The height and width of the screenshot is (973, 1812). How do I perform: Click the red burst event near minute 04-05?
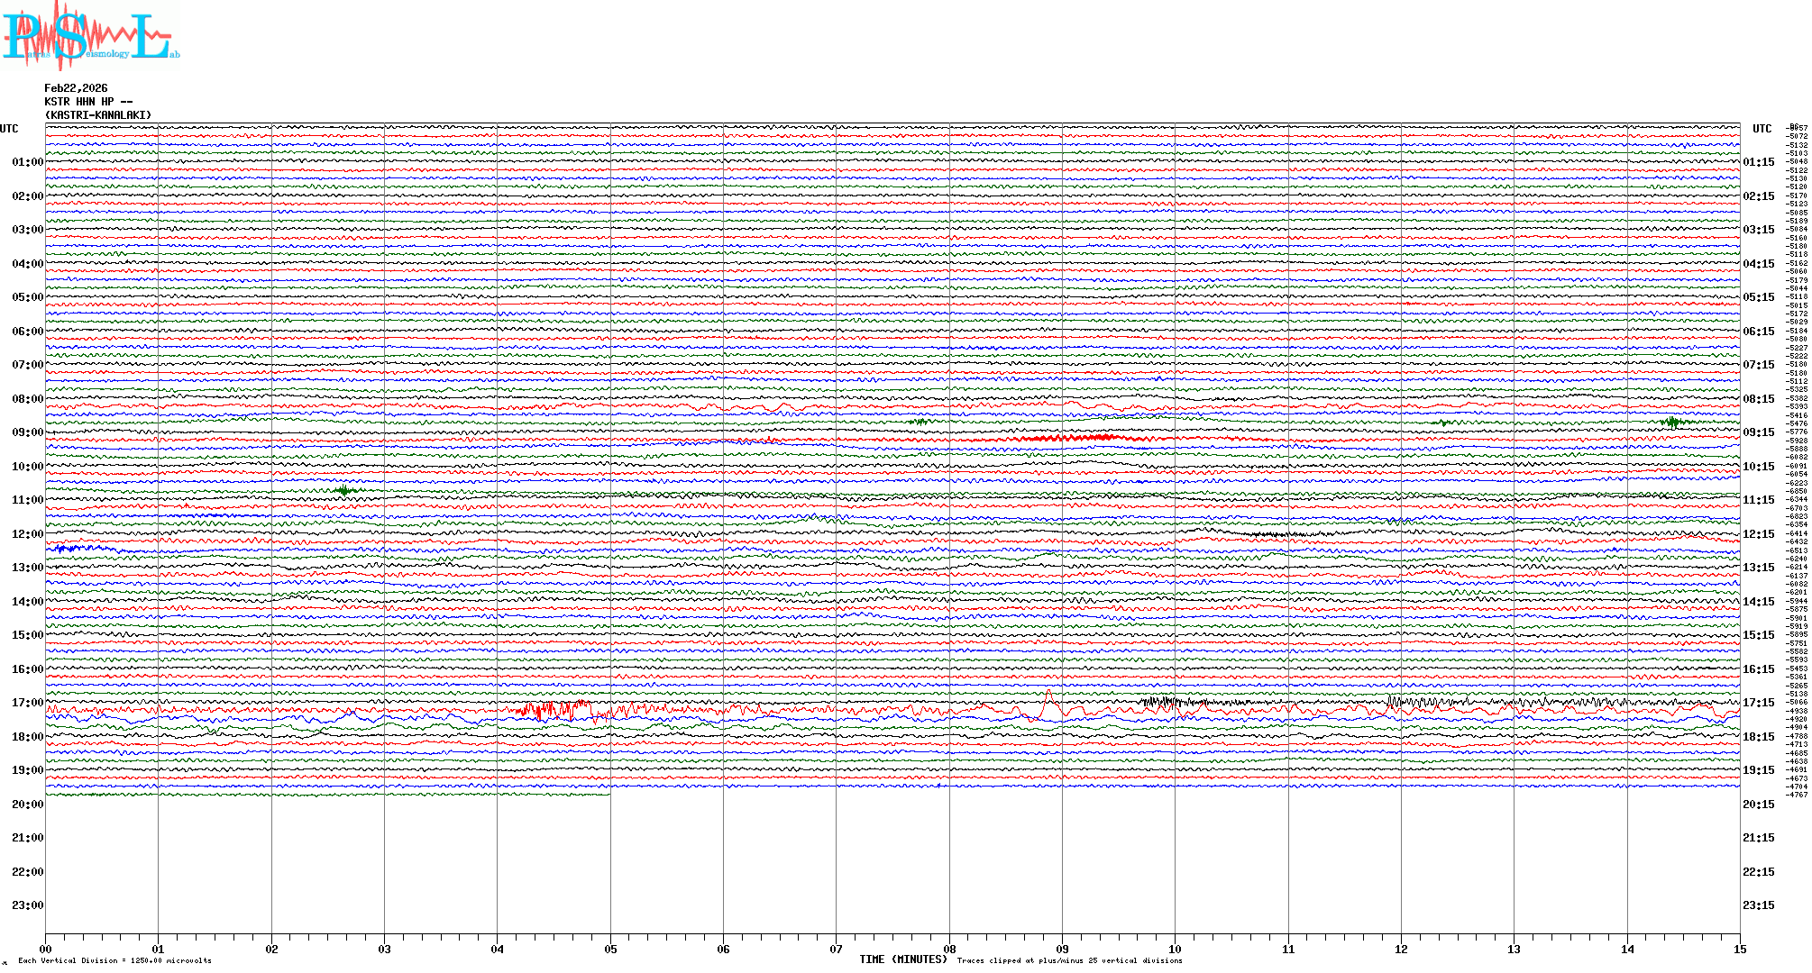554,711
